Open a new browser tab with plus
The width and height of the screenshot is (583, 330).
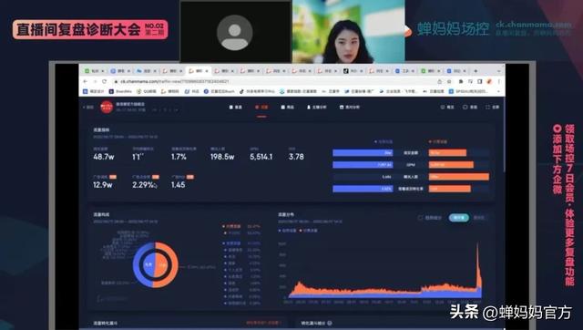pos(476,71)
